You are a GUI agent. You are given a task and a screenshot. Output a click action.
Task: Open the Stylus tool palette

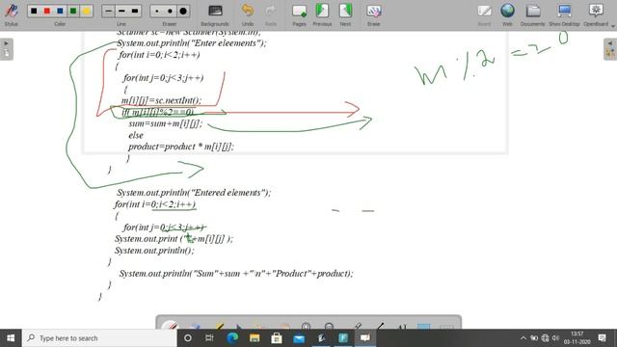point(11,14)
